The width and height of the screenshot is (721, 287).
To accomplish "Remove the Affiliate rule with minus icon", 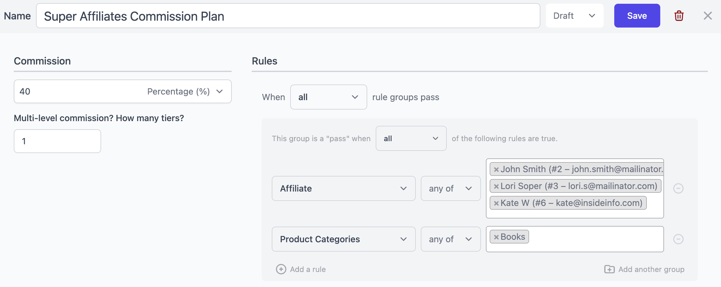I will pos(678,188).
